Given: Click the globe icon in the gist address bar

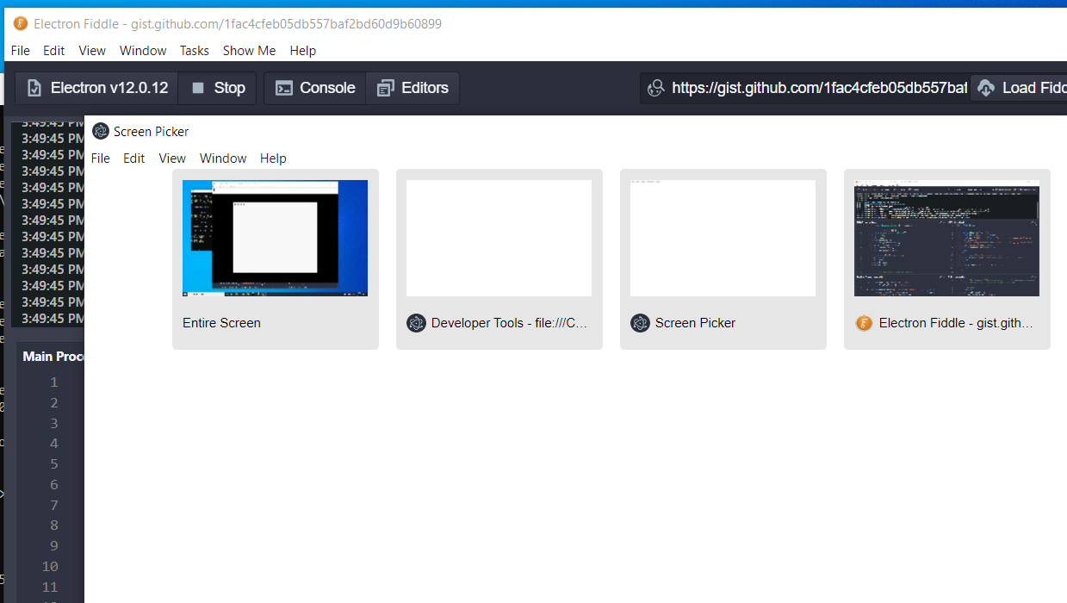Looking at the screenshot, I should pyautogui.click(x=655, y=87).
